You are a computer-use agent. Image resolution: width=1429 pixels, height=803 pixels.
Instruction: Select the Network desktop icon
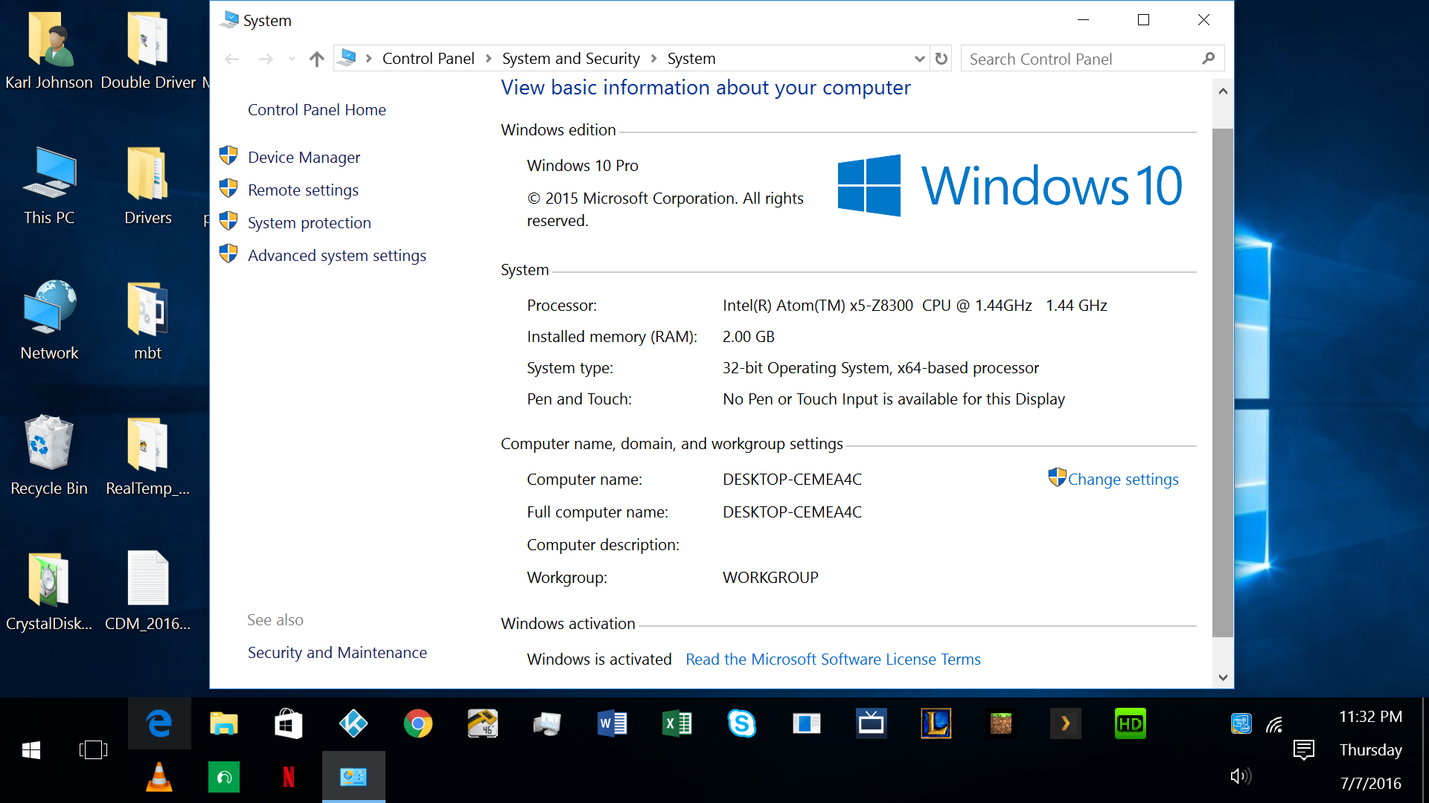pyautogui.click(x=49, y=320)
